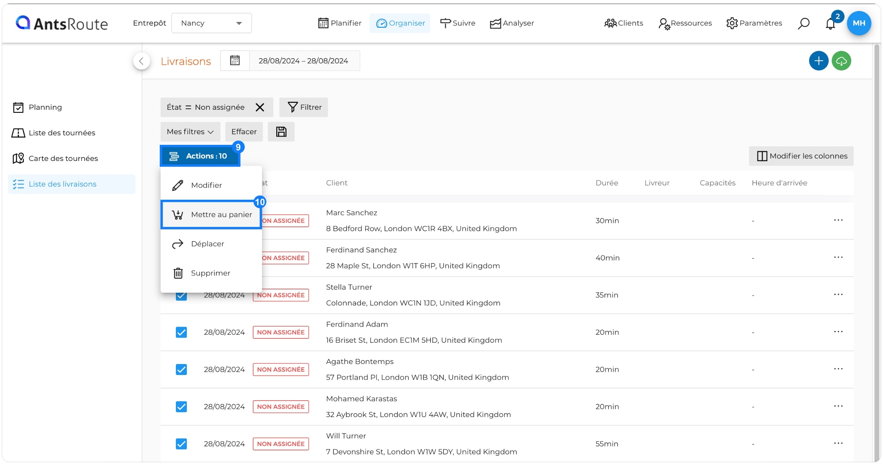Open more options for Ferdinand Adam row

838,331
